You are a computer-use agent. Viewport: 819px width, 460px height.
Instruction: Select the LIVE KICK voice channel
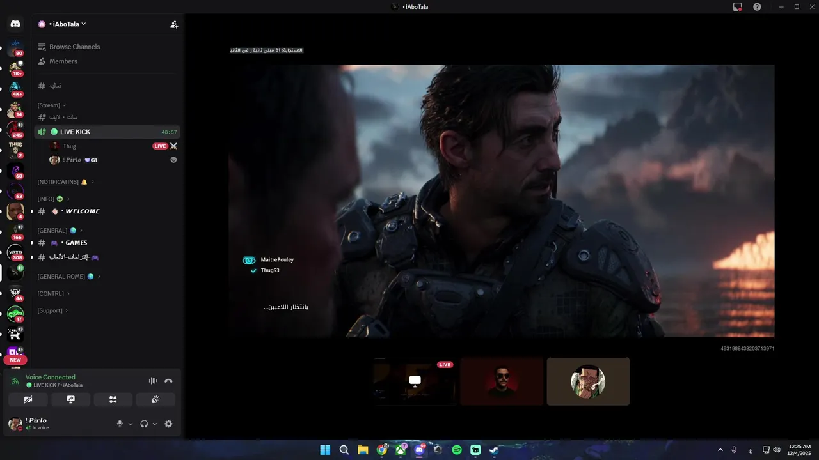coord(107,132)
